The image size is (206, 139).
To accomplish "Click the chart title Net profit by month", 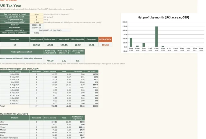I will coord(163,17).
